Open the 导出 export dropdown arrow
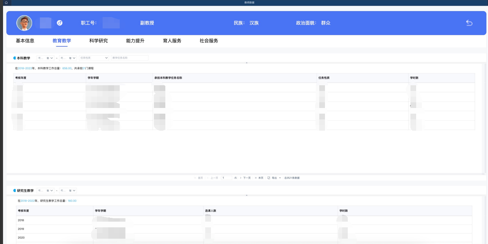 tap(280, 178)
